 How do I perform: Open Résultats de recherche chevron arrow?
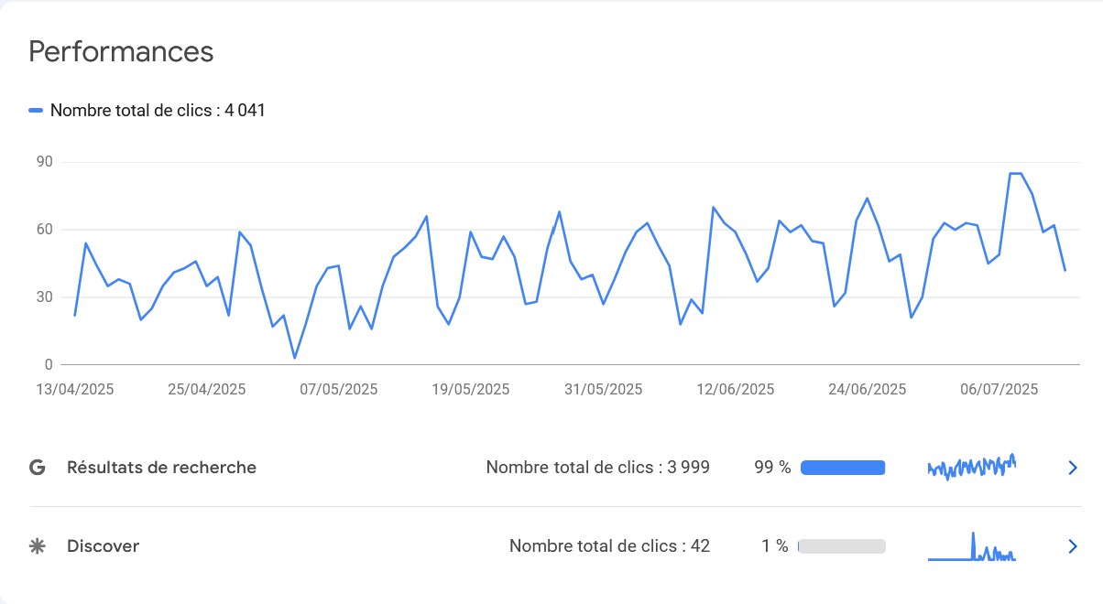pyautogui.click(x=1073, y=468)
